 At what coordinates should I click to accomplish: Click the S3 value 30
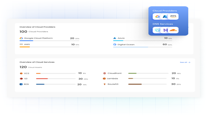(80, 79)
